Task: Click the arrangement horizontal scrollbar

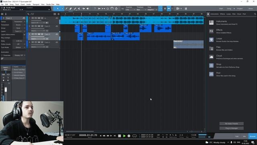Action: (x=80, y=131)
